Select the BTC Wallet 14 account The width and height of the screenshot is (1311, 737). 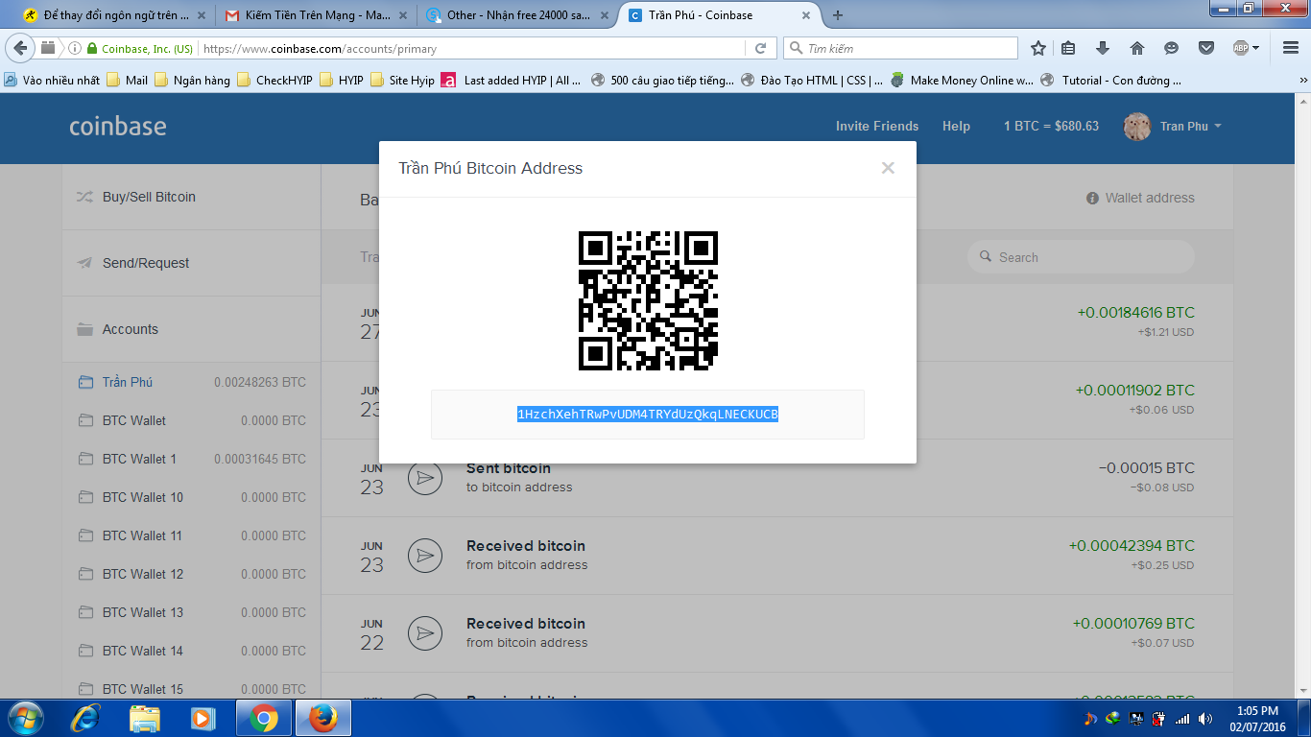coord(192,651)
